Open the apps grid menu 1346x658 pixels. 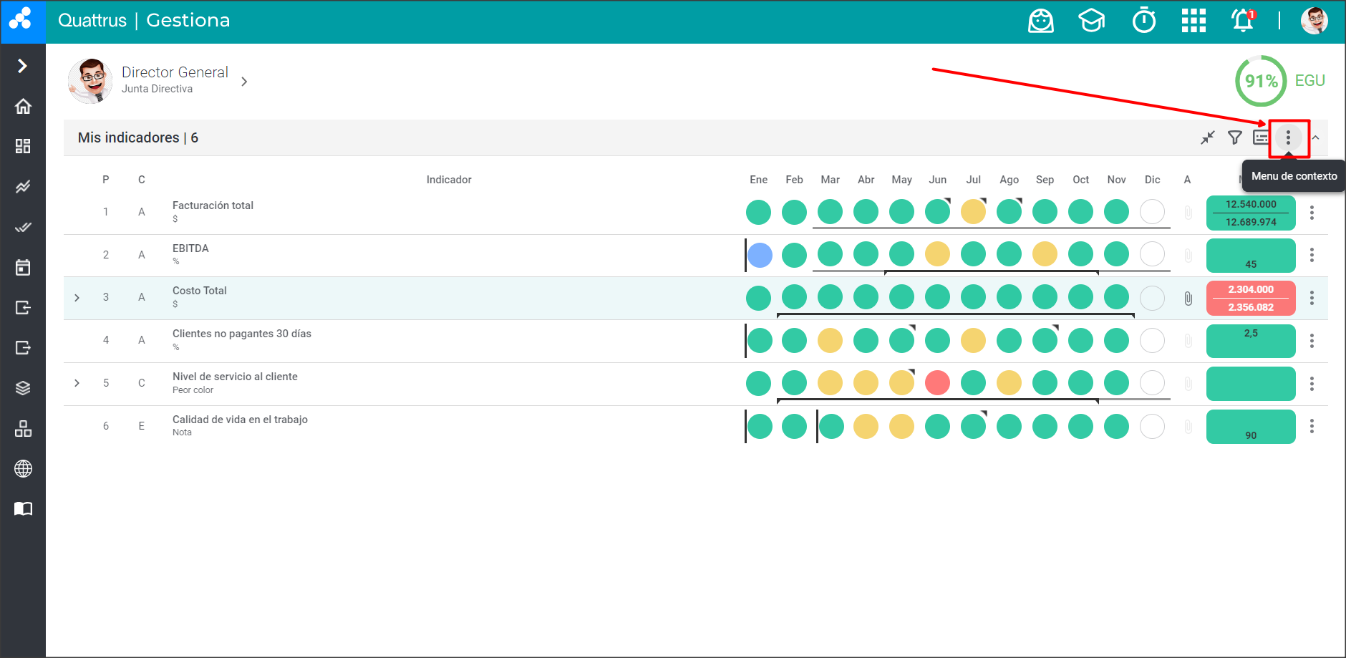pos(1194,21)
